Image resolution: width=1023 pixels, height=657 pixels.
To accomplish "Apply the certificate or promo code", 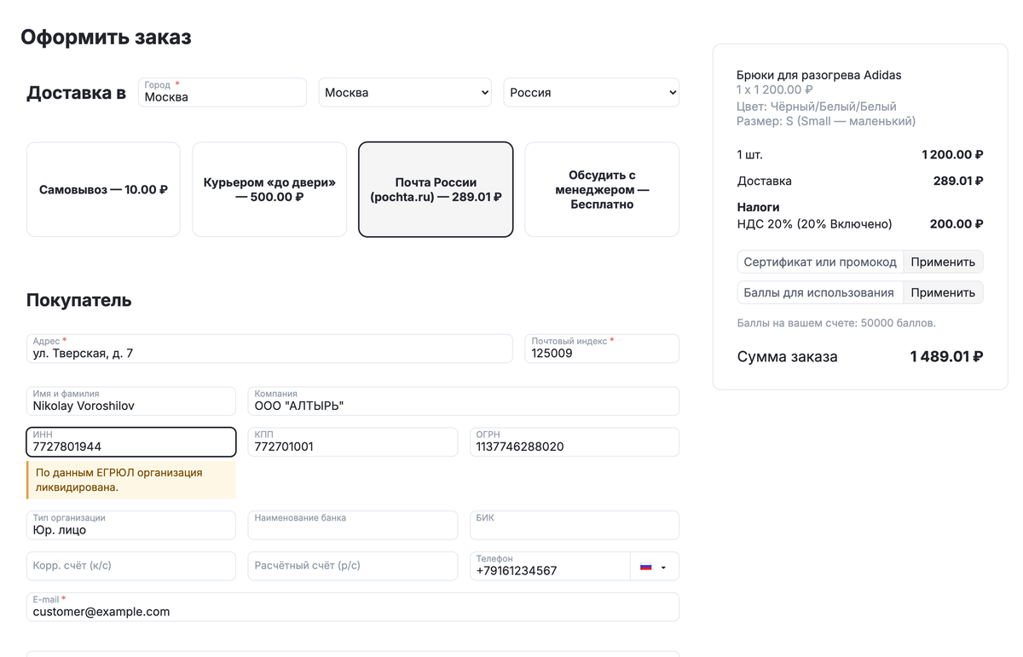I will point(943,262).
